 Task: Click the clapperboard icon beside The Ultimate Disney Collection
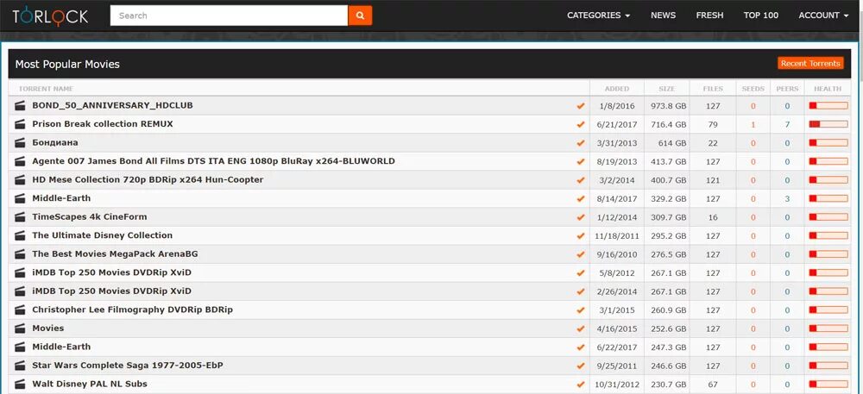click(x=21, y=235)
